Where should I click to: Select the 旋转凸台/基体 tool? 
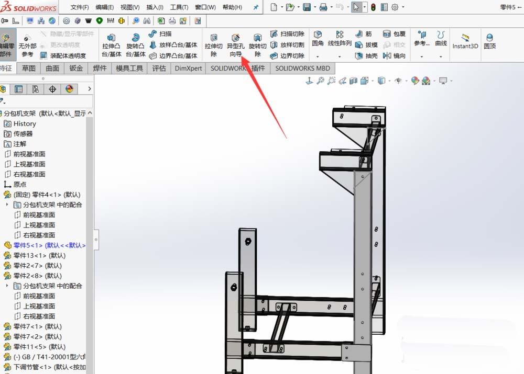click(135, 44)
